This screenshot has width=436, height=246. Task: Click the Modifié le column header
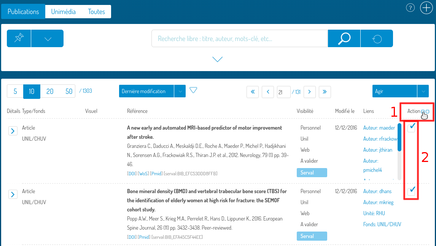coord(345,111)
